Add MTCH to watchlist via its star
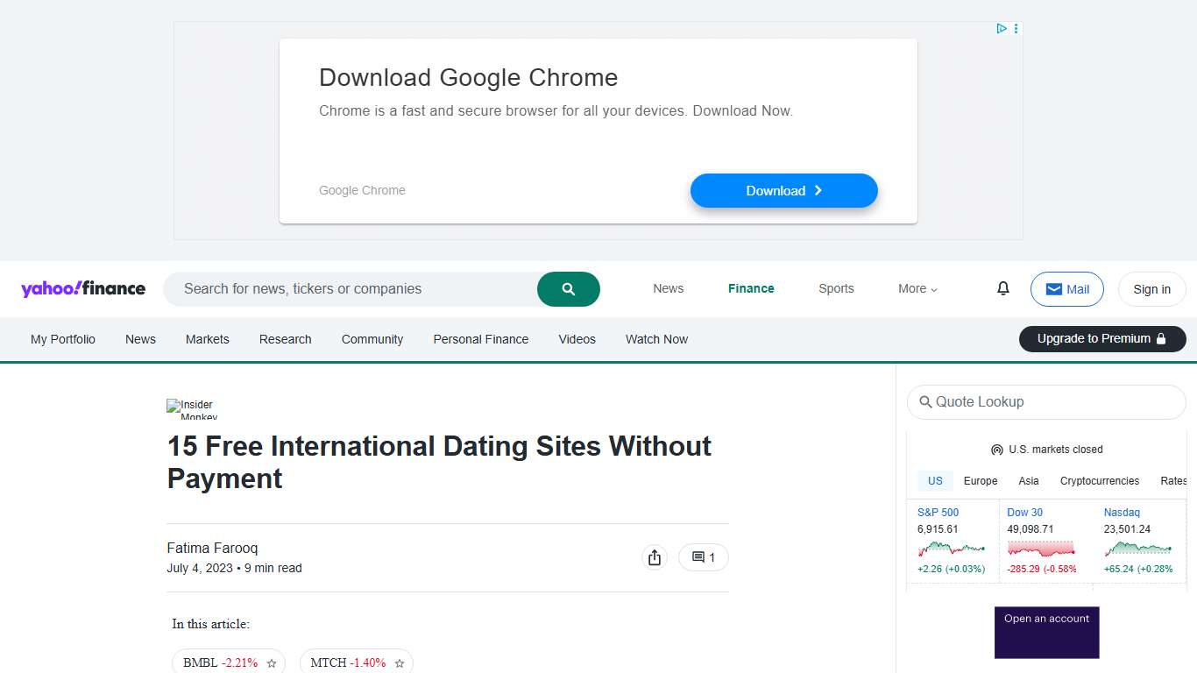 coord(400,662)
